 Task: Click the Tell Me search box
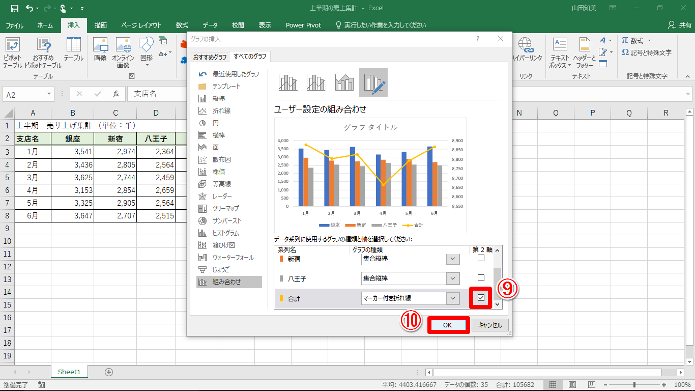(x=380, y=25)
